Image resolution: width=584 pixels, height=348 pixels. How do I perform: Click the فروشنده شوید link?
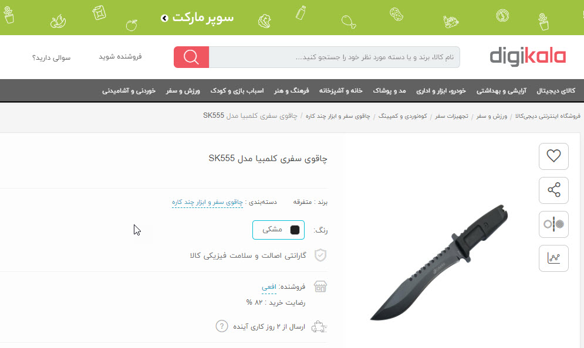120,56
